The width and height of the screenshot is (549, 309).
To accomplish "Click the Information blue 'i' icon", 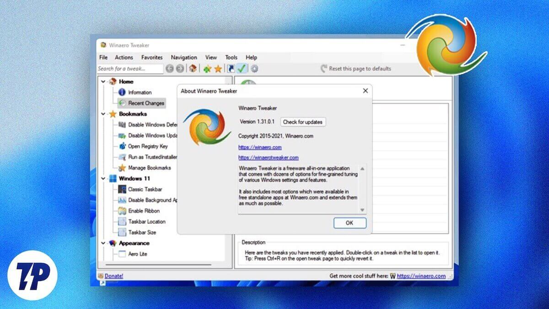I will pyautogui.click(x=122, y=92).
